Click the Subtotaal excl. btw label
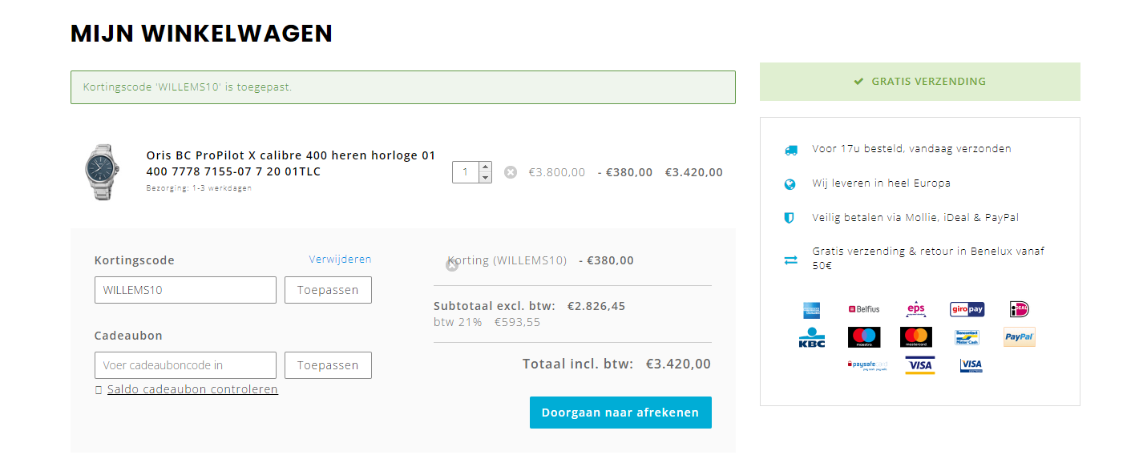 tap(495, 306)
